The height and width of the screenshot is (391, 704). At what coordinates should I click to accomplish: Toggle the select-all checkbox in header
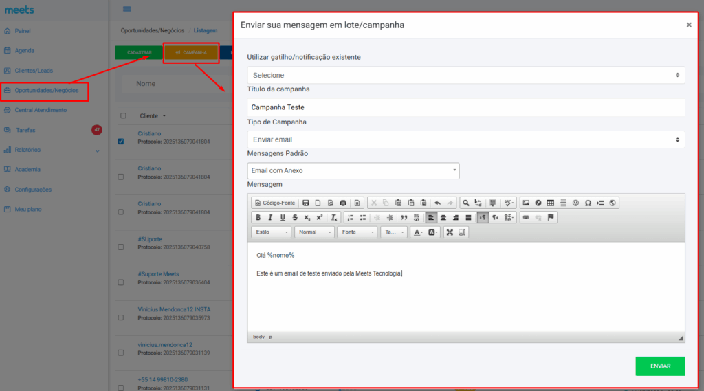click(123, 115)
